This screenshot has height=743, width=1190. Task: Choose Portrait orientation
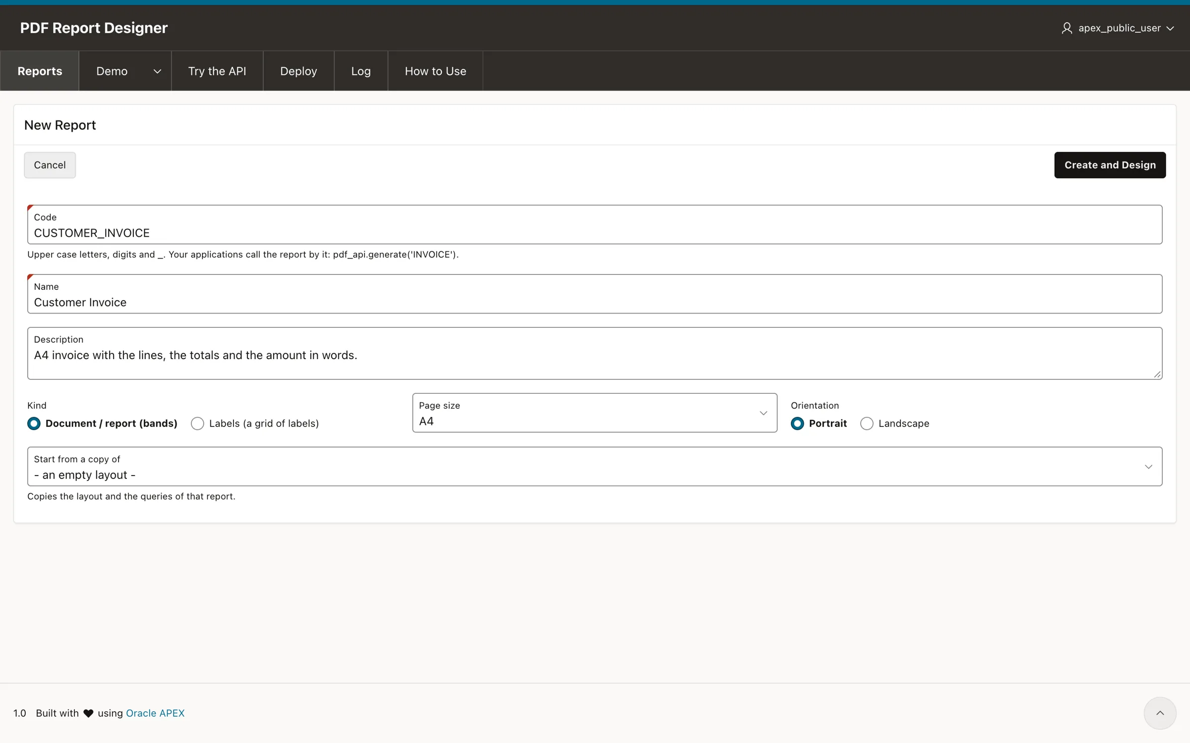(x=819, y=424)
